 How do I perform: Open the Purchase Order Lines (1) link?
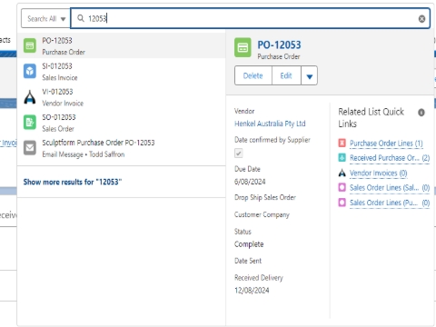click(x=386, y=144)
